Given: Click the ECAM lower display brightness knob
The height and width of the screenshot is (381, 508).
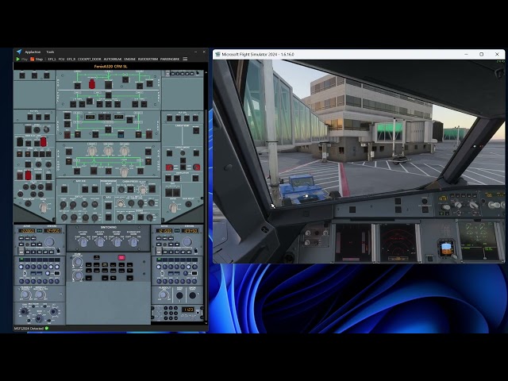Looking at the screenshot, I should pos(78,275).
